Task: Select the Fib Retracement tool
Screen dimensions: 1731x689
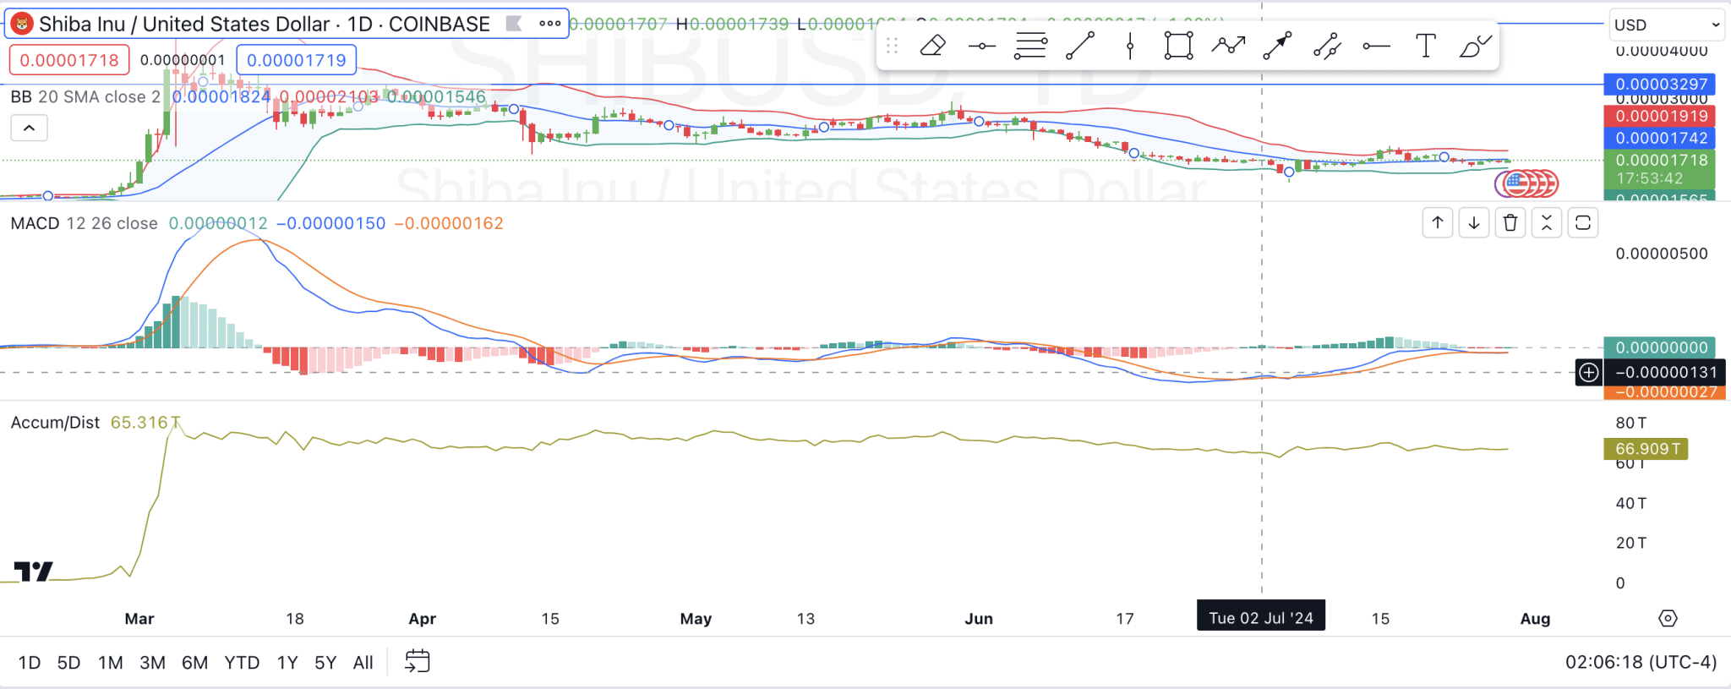Action: click(1030, 46)
